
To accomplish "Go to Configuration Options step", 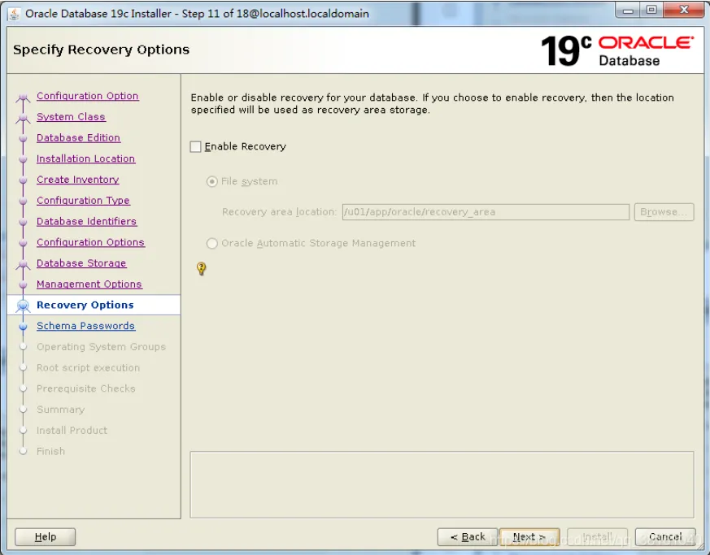I will point(90,242).
